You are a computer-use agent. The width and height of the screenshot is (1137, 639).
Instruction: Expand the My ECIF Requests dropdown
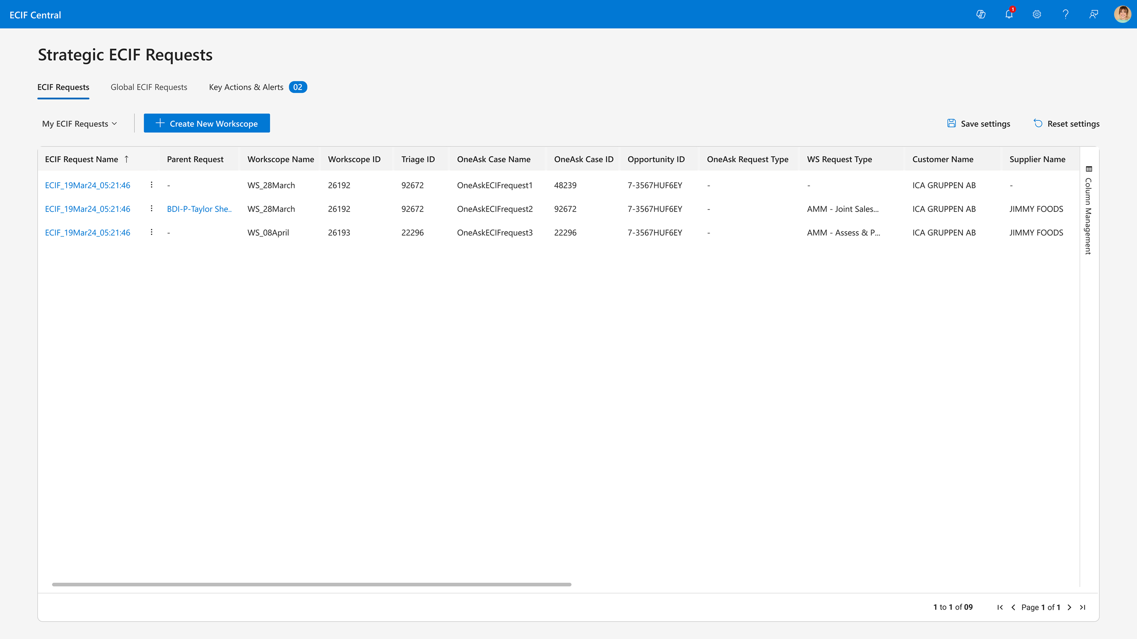click(79, 123)
